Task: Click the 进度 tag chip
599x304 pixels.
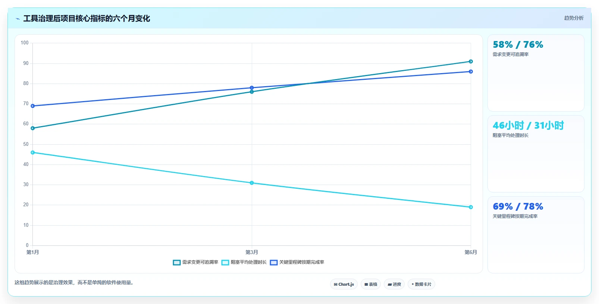Action: pos(394,284)
